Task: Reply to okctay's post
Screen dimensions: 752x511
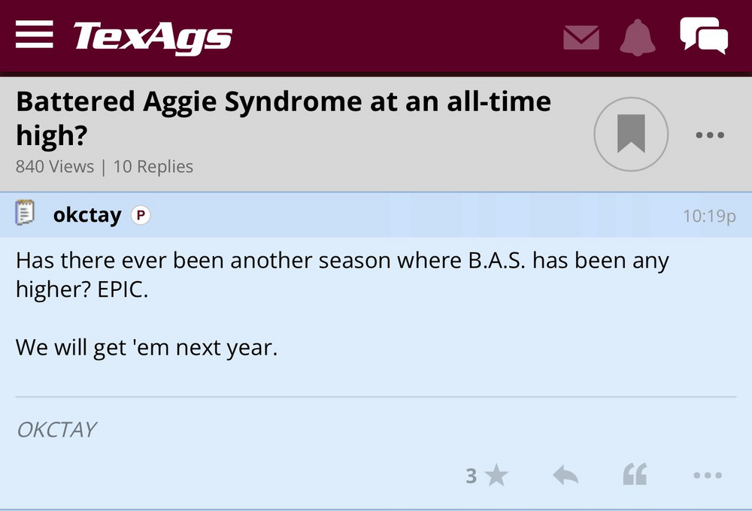Action: 566,475
